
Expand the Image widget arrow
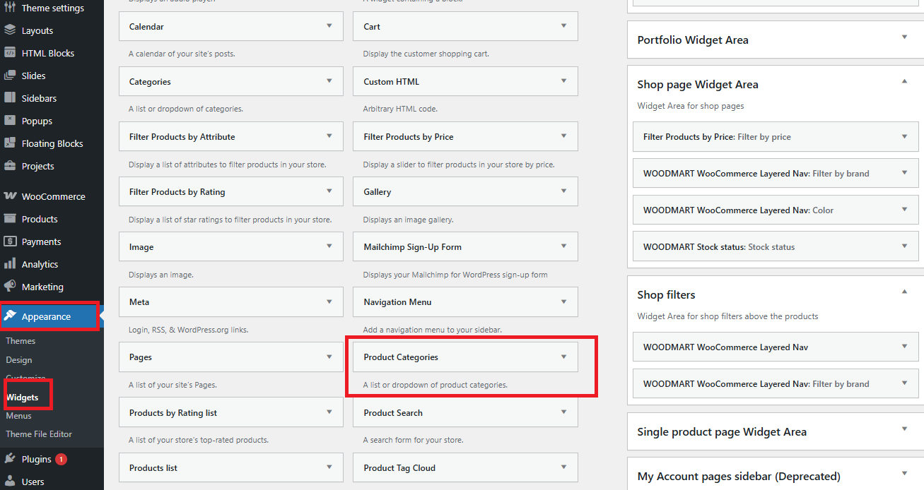329,246
